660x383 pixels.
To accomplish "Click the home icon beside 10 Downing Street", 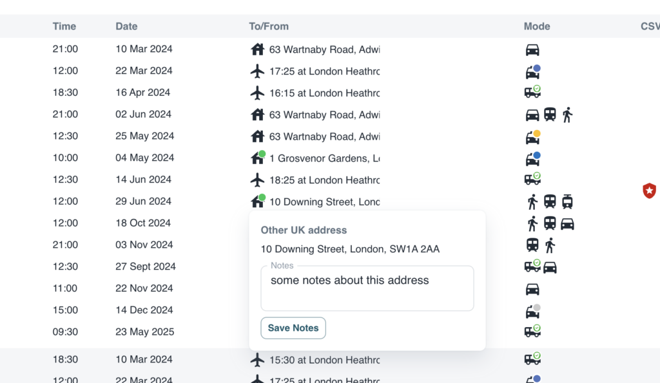I will (x=257, y=201).
